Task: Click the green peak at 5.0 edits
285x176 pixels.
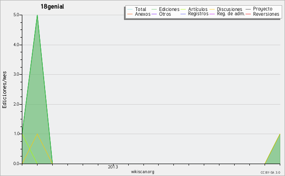Action: [x=37, y=15]
